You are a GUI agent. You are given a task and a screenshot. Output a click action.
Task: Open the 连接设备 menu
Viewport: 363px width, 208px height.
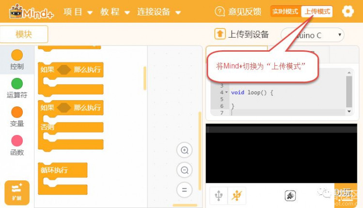(154, 12)
